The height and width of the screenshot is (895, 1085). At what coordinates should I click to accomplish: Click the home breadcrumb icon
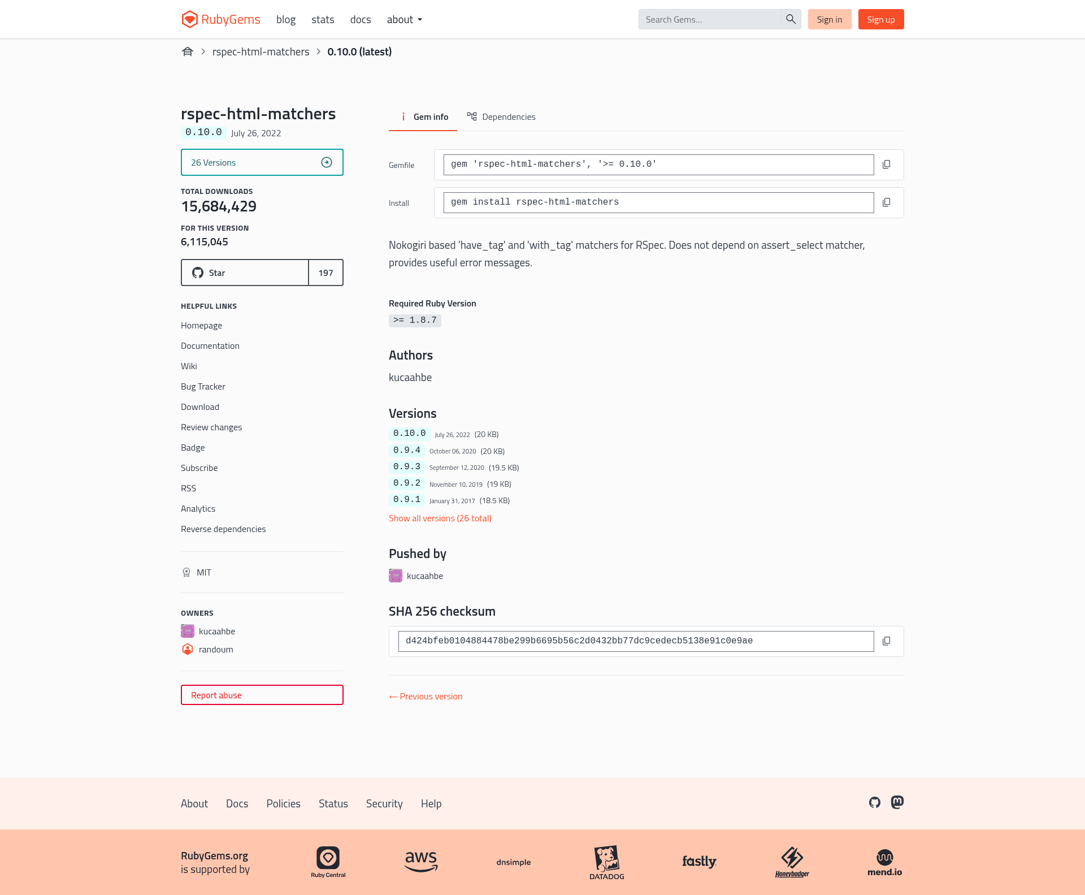pyautogui.click(x=188, y=51)
